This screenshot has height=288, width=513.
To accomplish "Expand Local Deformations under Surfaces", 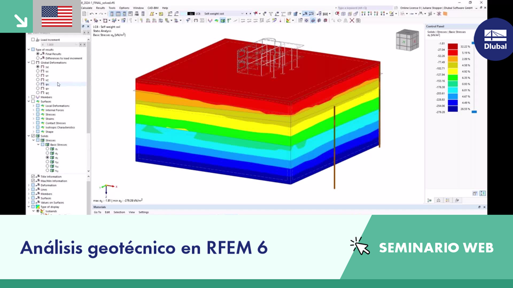I will pos(34,106).
